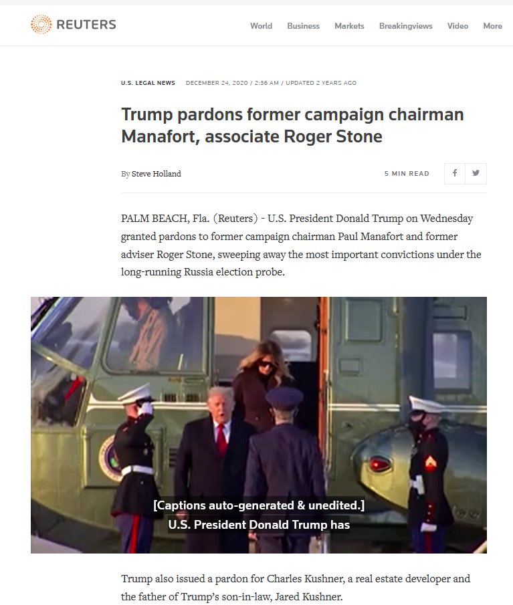Click the article headline about Manafort

pyautogui.click(x=292, y=125)
